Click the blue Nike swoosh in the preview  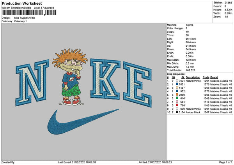[83, 122]
